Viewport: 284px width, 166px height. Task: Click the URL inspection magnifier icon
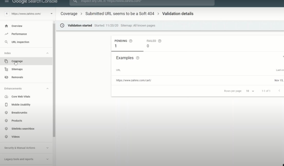6,42
